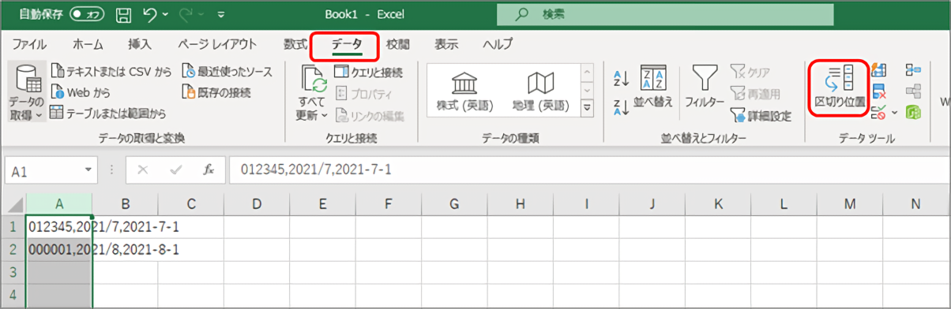Expand the data types gallery More arrow
This screenshot has height=309, width=951.
click(x=587, y=108)
